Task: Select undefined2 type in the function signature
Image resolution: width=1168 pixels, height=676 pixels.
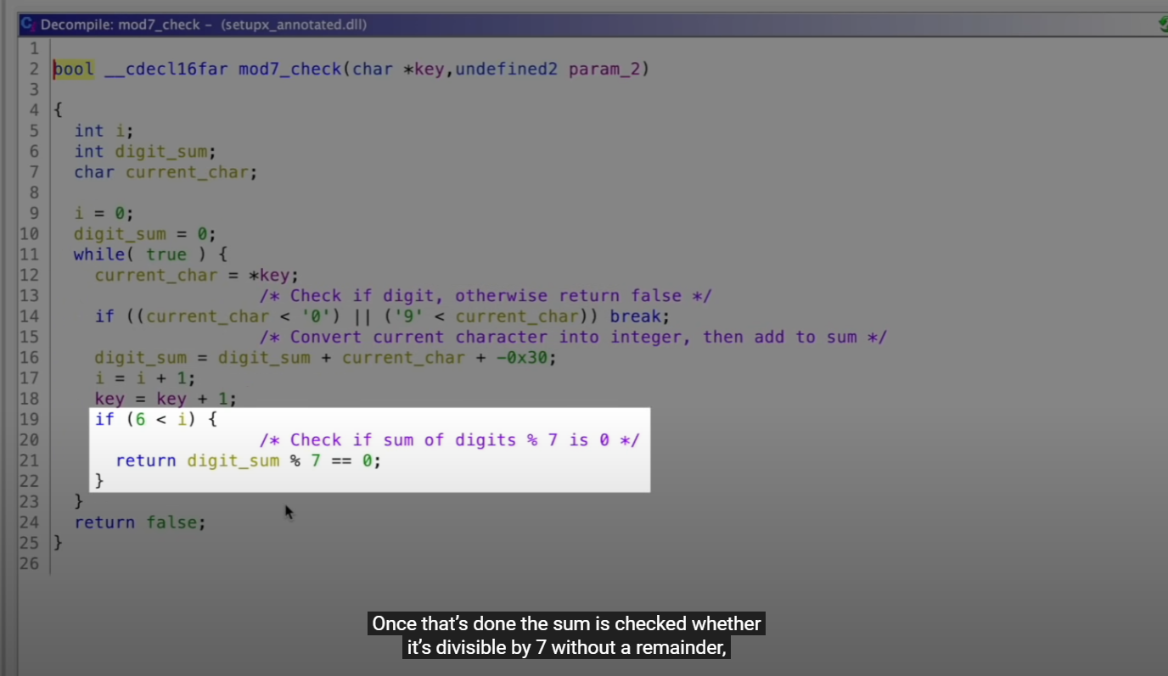Action: click(506, 70)
